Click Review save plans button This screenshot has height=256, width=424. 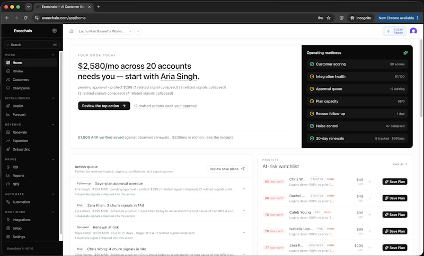tap(227, 169)
